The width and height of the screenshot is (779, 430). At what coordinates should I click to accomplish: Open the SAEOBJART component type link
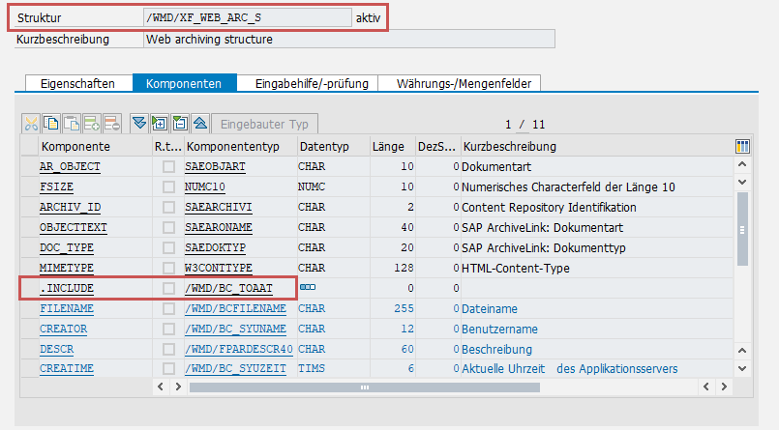[x=215, y=166]
